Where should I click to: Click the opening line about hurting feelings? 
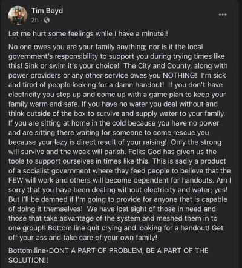click(x=88, y=33)
